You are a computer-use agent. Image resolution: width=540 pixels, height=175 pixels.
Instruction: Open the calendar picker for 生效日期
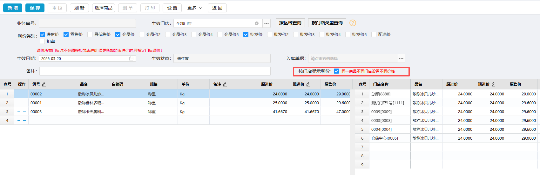click(131, 58)
